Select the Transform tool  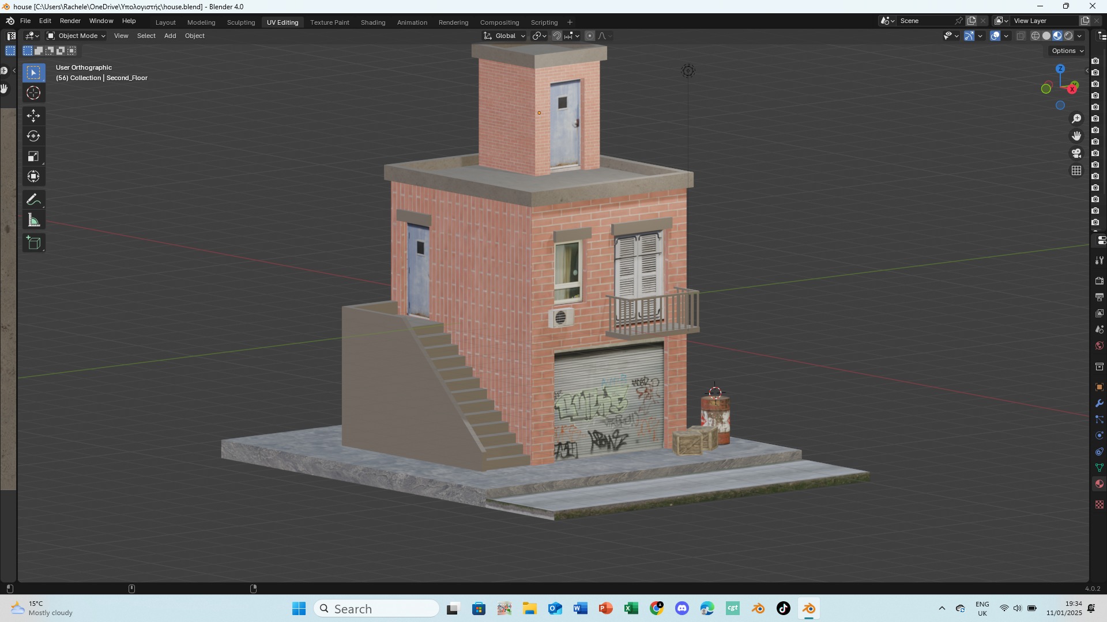[33, 176]
